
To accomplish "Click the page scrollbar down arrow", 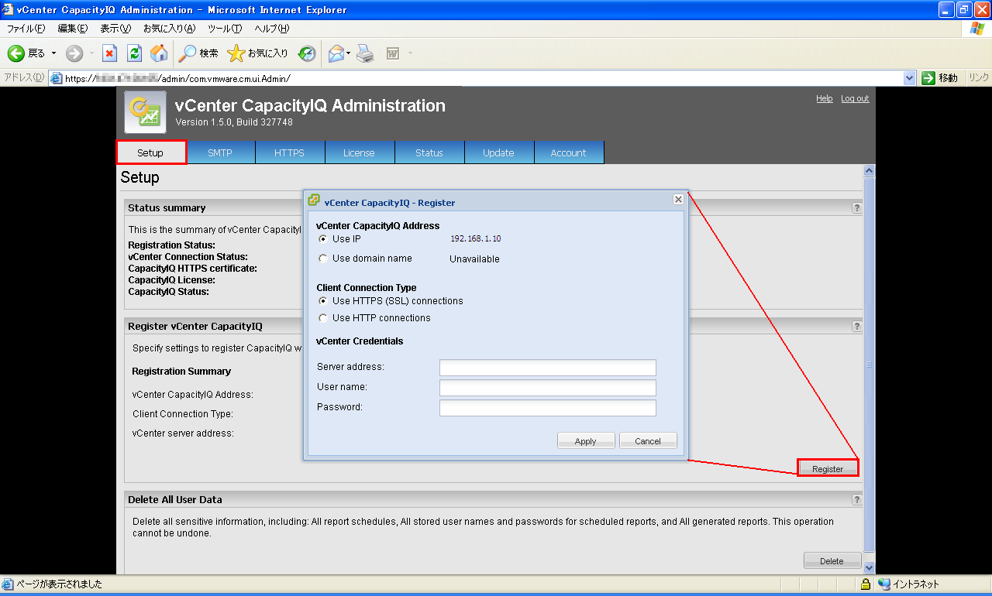I will click(x=869, y=567).
